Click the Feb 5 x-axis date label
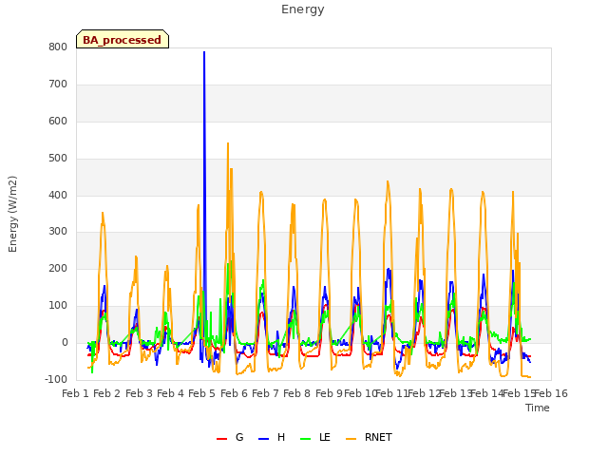 (201, 393)
